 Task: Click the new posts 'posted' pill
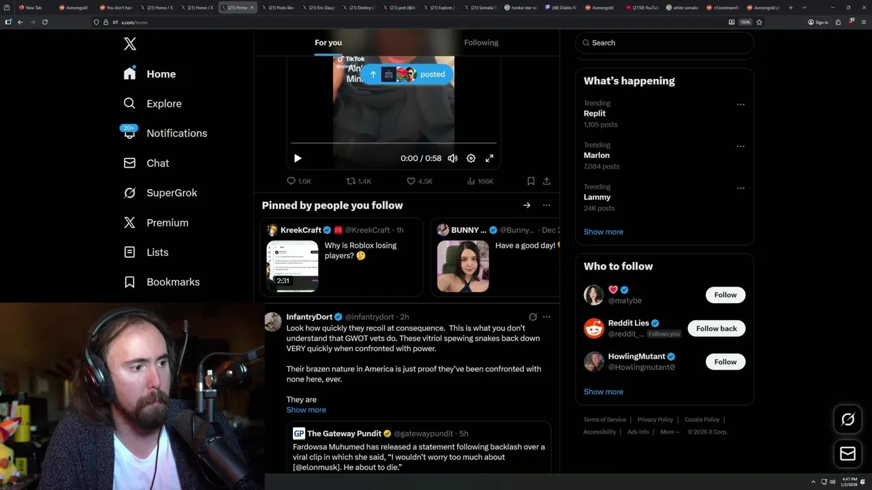pyautogui.click(x=407, y=74)
